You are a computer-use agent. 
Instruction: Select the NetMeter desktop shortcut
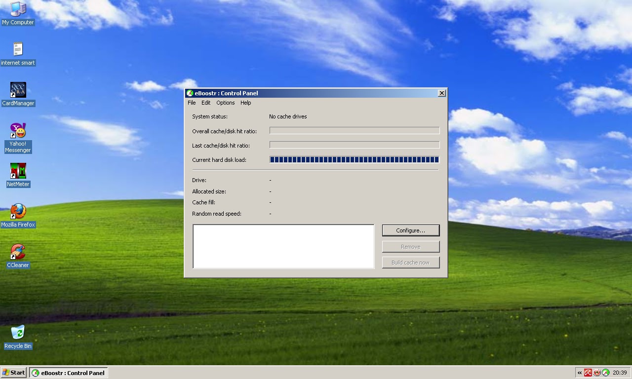tap(18, 175)
